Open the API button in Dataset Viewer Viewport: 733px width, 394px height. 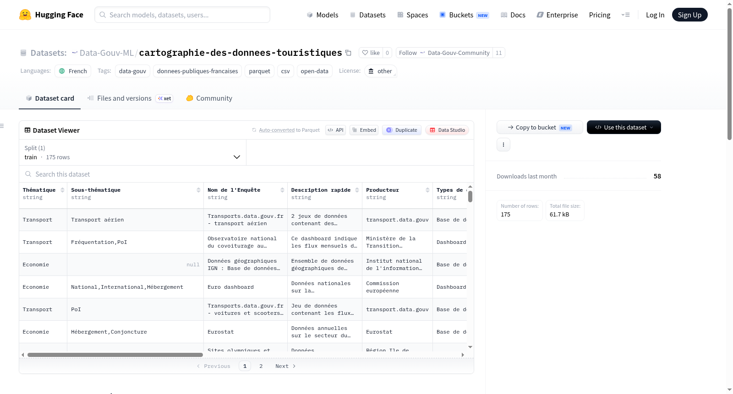[335, 130]
